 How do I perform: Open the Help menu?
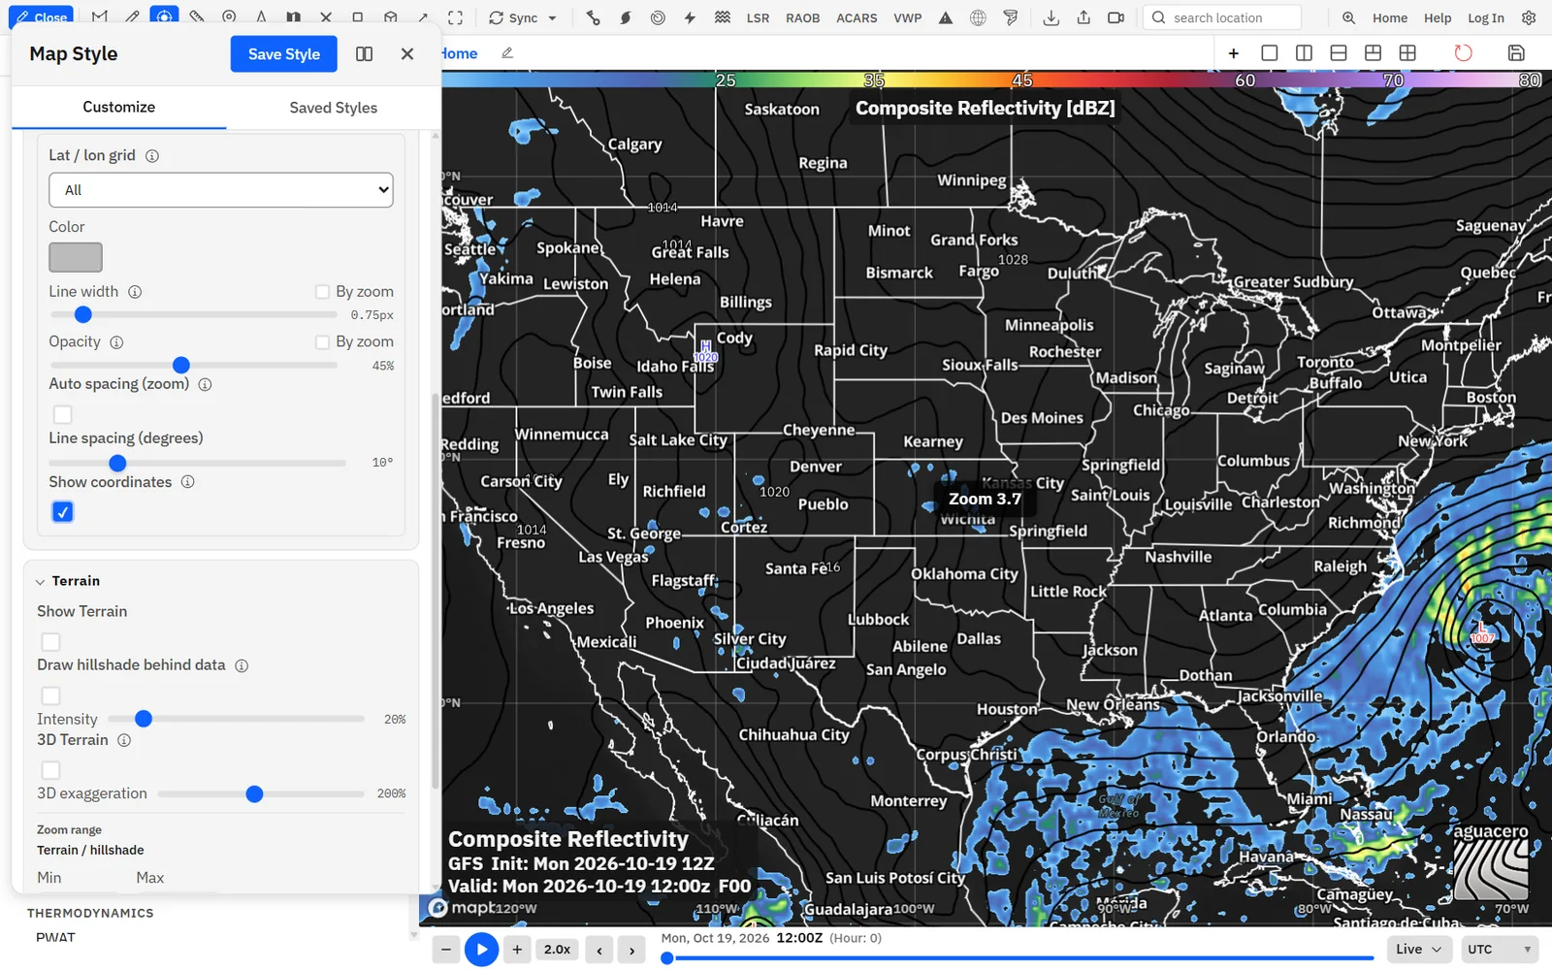coord(1438,17)
